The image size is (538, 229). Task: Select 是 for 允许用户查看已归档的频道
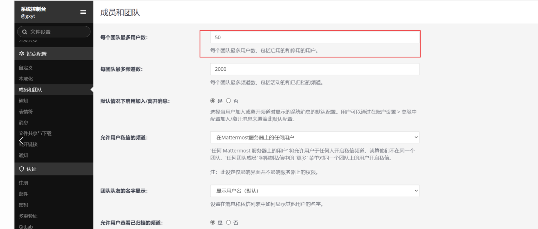tap(213, 222)
